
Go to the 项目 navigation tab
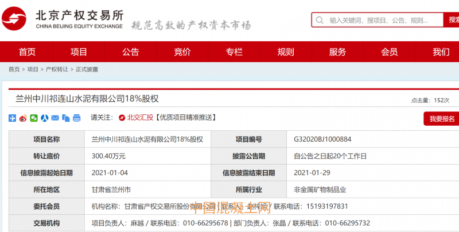point(79,52)
